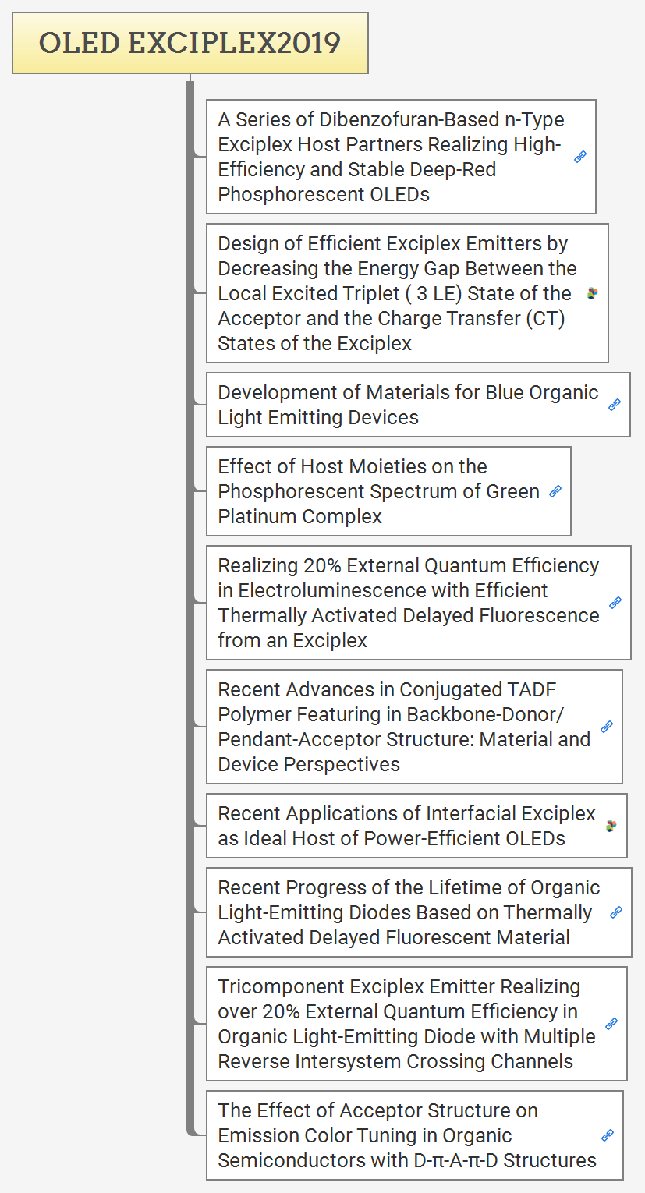Screen dimensions: 645x1193
Task: Click link icon on Conjugated TADF Polymer topic
Action: 607,727
